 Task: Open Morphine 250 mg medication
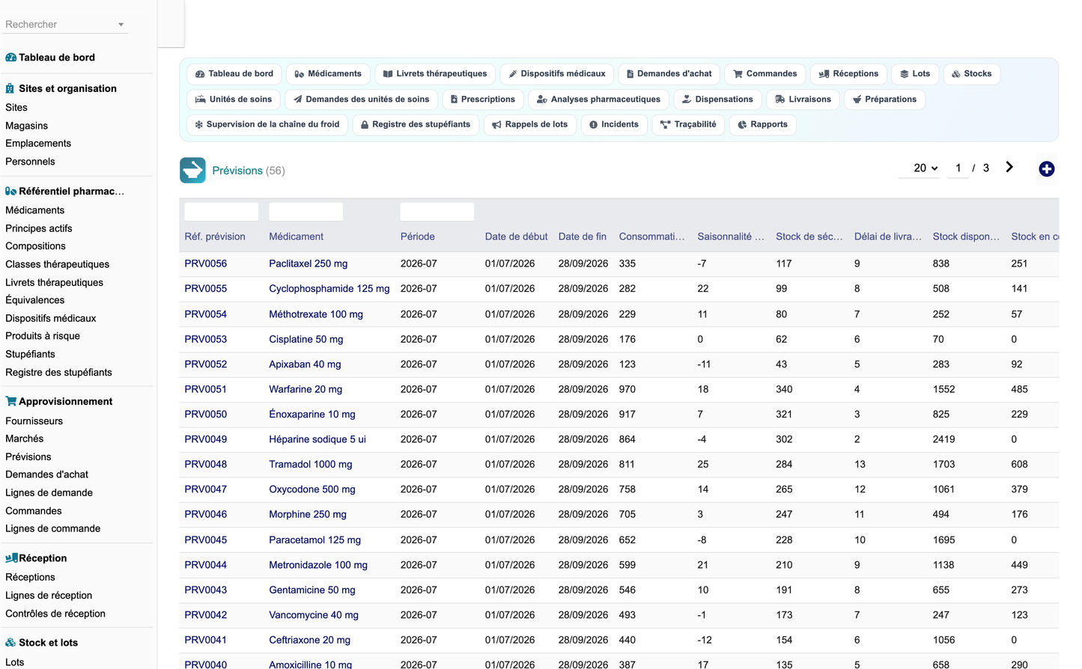coord(308,515)
